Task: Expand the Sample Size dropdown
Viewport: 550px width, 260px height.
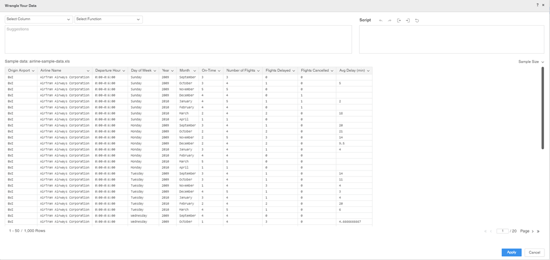Action: click(x=531, y=62)
